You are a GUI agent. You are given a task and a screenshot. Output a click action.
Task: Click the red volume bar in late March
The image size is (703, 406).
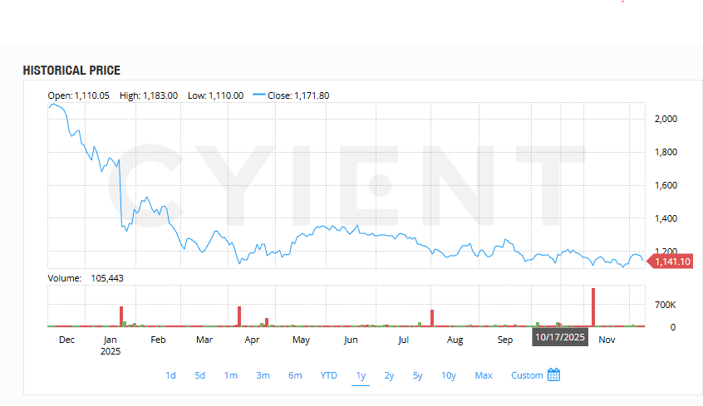pyautogui.click(x=239, y=316)
